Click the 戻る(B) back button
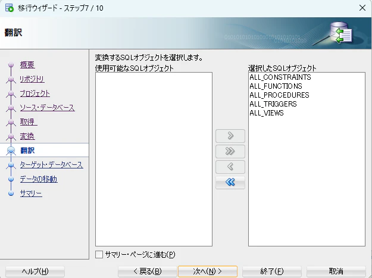This screenshot has width=372, height=278. 148,271
